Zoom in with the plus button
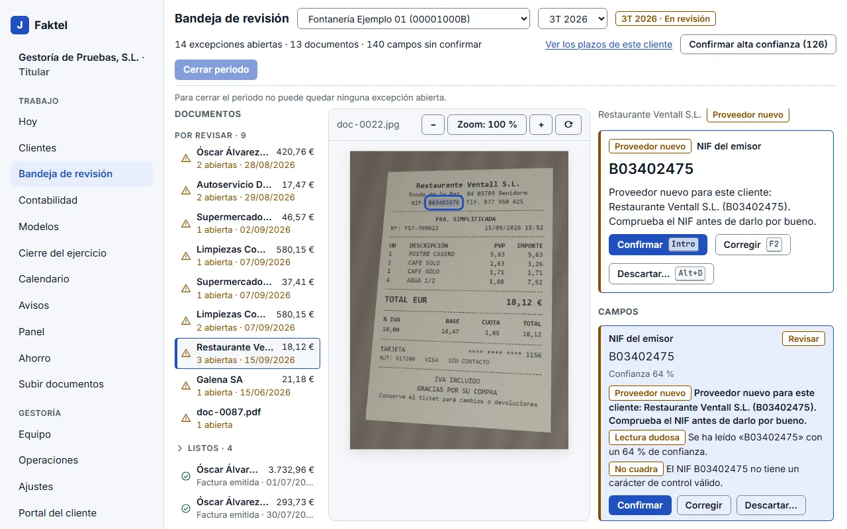Screen dimensions: 847x529 tap(541, 124)
